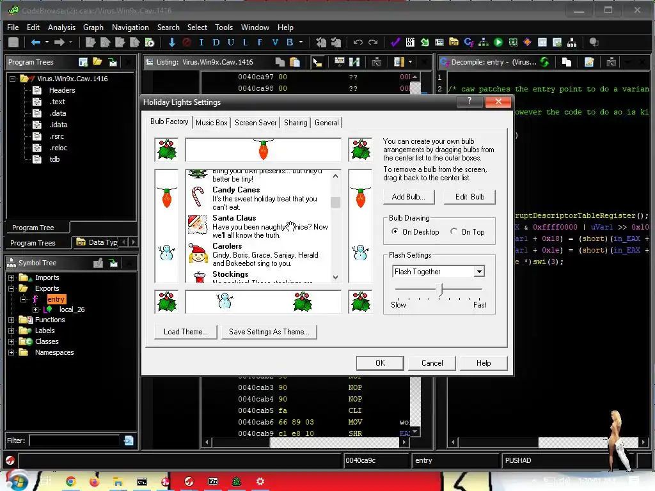
Task: Open the bytes viewer 01 icon
Action: (410, 42)
